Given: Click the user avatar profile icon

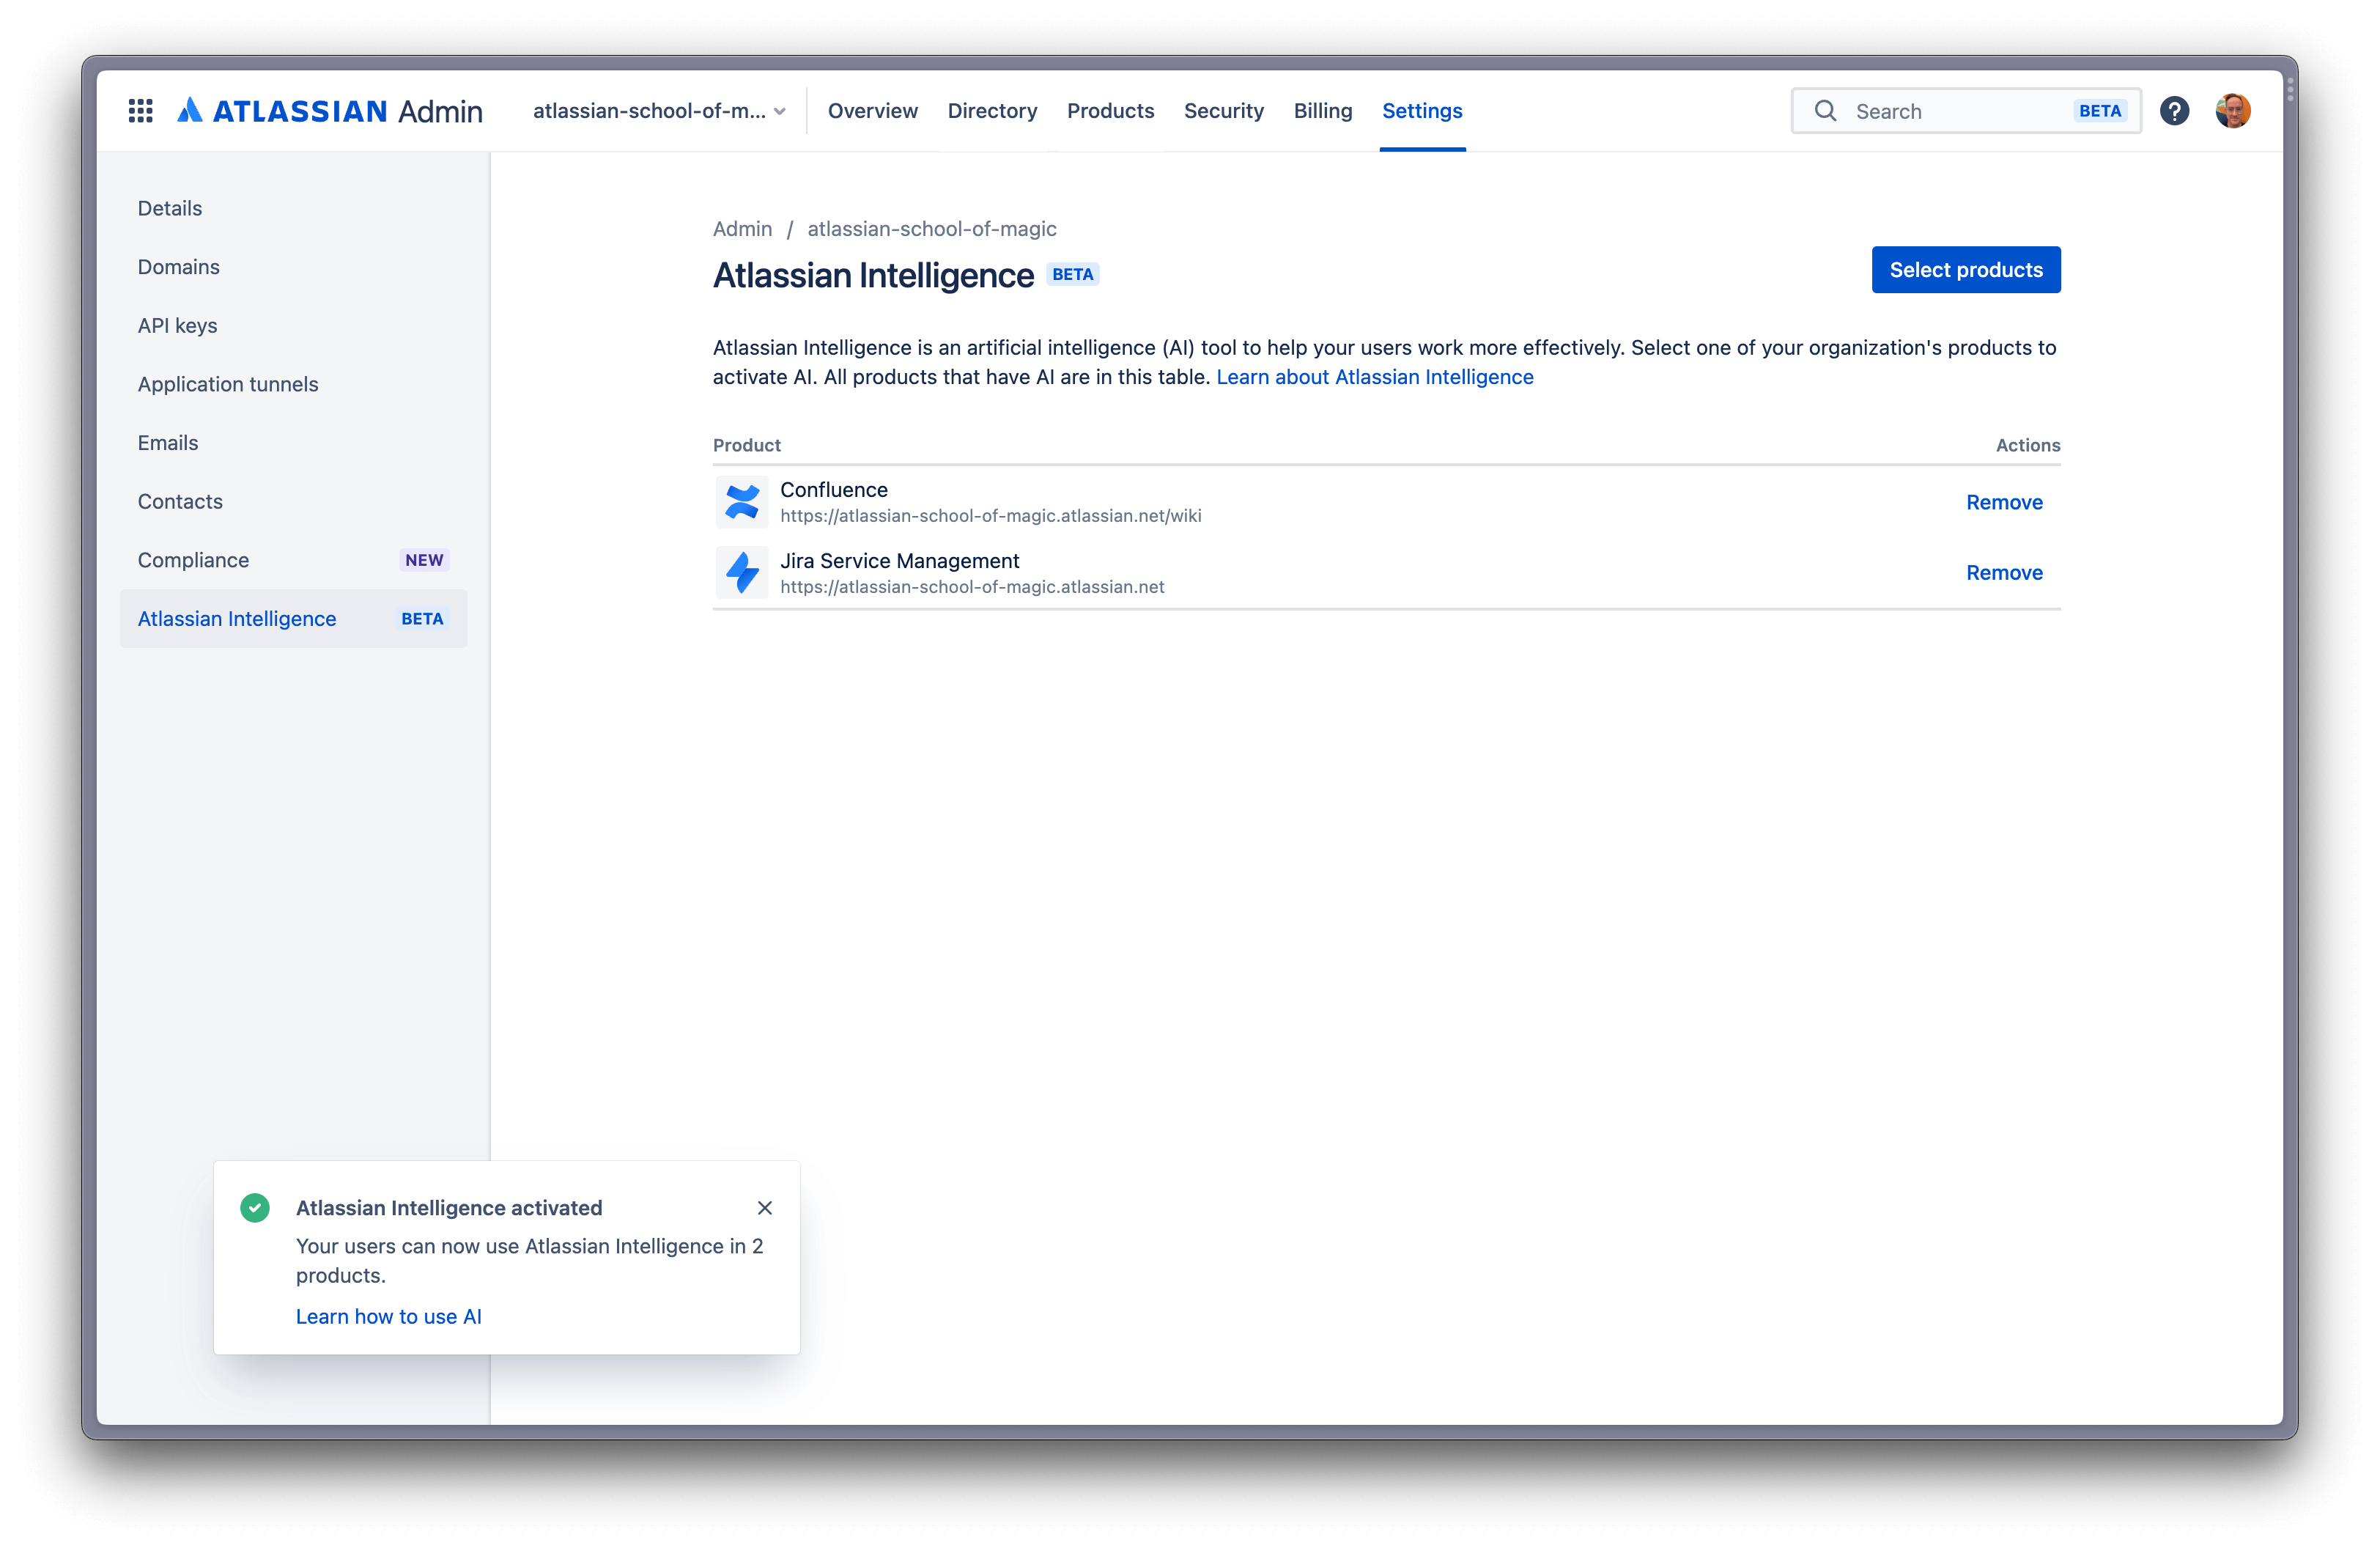Looking at the screenshot, I should (x=2234, y=109).
